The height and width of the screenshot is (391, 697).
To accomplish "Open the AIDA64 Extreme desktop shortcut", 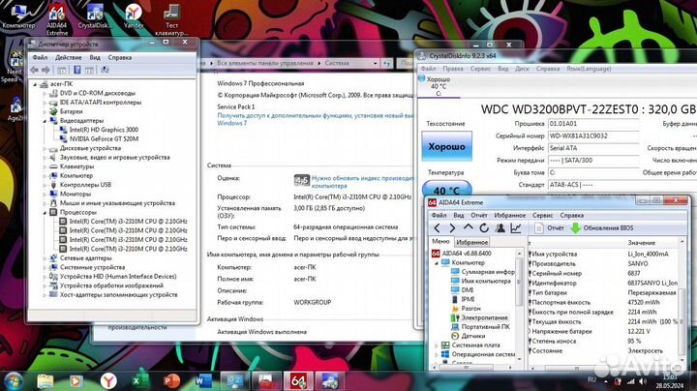I will [x=57, y=18].
